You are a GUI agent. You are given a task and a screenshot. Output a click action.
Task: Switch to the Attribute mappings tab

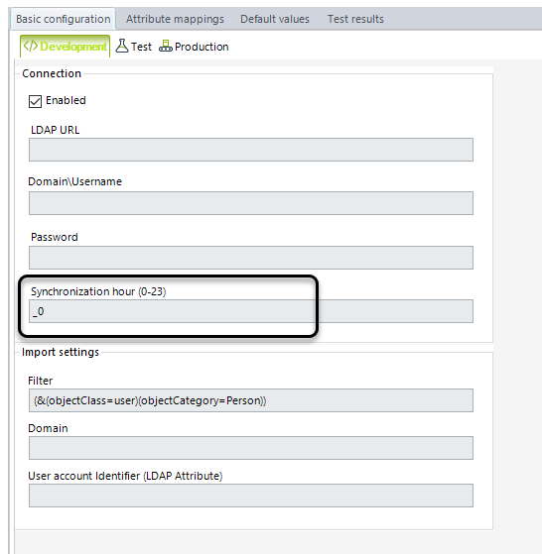click(x=175, y=19)
